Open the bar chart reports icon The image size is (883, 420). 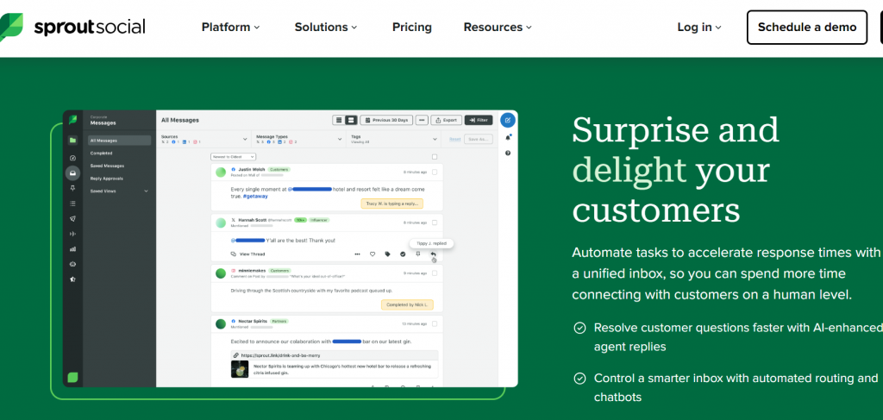[72, 249]
